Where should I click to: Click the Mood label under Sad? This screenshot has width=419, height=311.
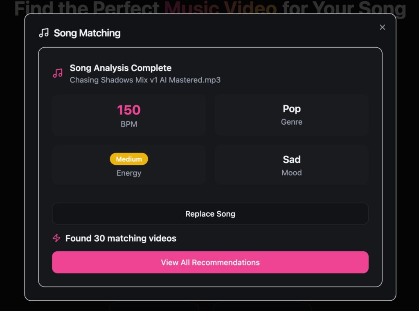point(291,173)
